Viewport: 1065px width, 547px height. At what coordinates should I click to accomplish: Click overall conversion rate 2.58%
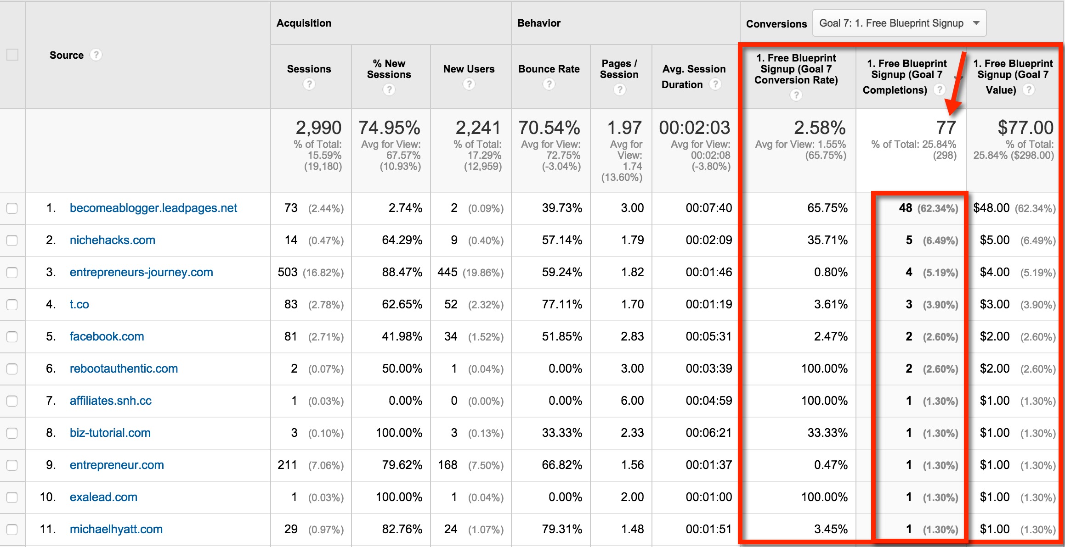(x=820, y=128)
